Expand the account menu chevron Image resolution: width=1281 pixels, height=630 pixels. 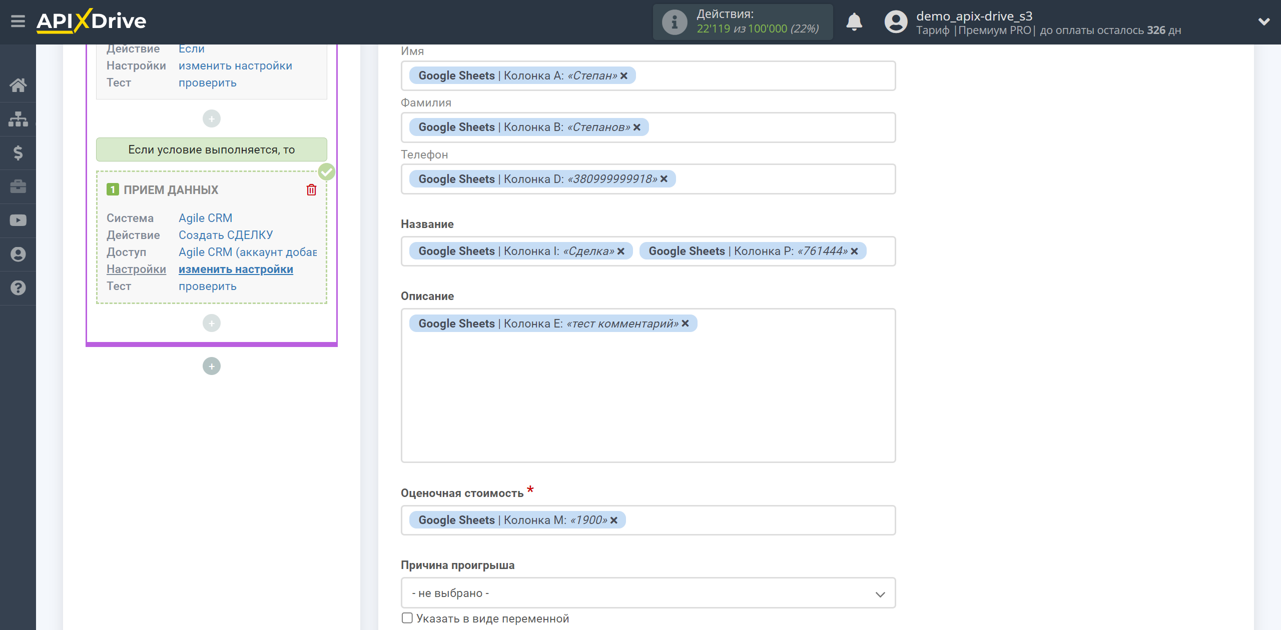coord(1264,21)
